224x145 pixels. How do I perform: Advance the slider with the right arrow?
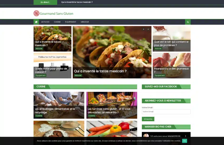[x=148, y=29]
